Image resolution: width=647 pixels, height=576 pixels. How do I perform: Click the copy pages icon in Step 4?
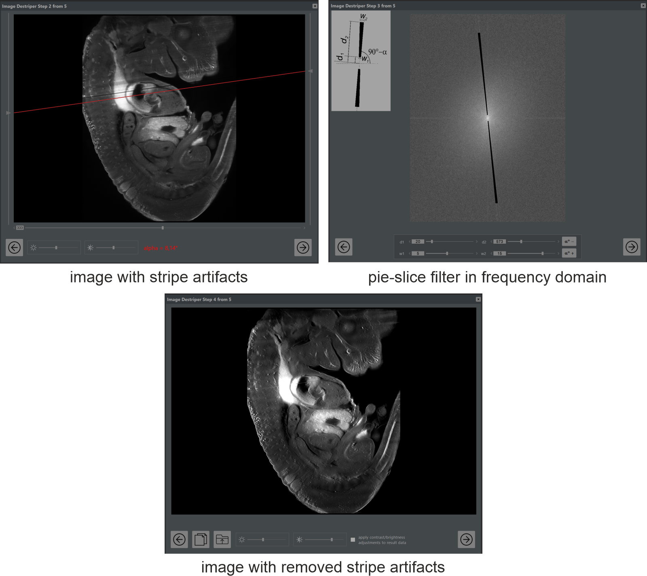coord(201,539)
